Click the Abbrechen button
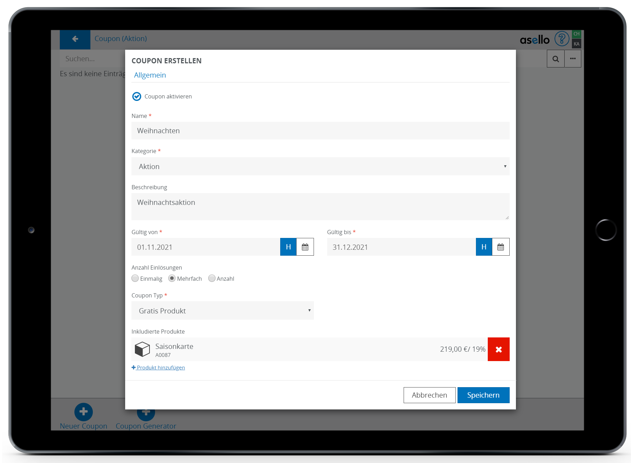Image resolution: width=631 pixels, height=463 pixels. coord(429,395)
